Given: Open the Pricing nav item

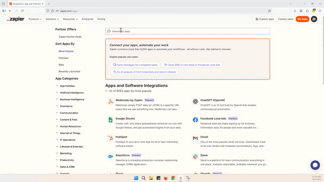Looking at the screenshot, I should (101, 19).
